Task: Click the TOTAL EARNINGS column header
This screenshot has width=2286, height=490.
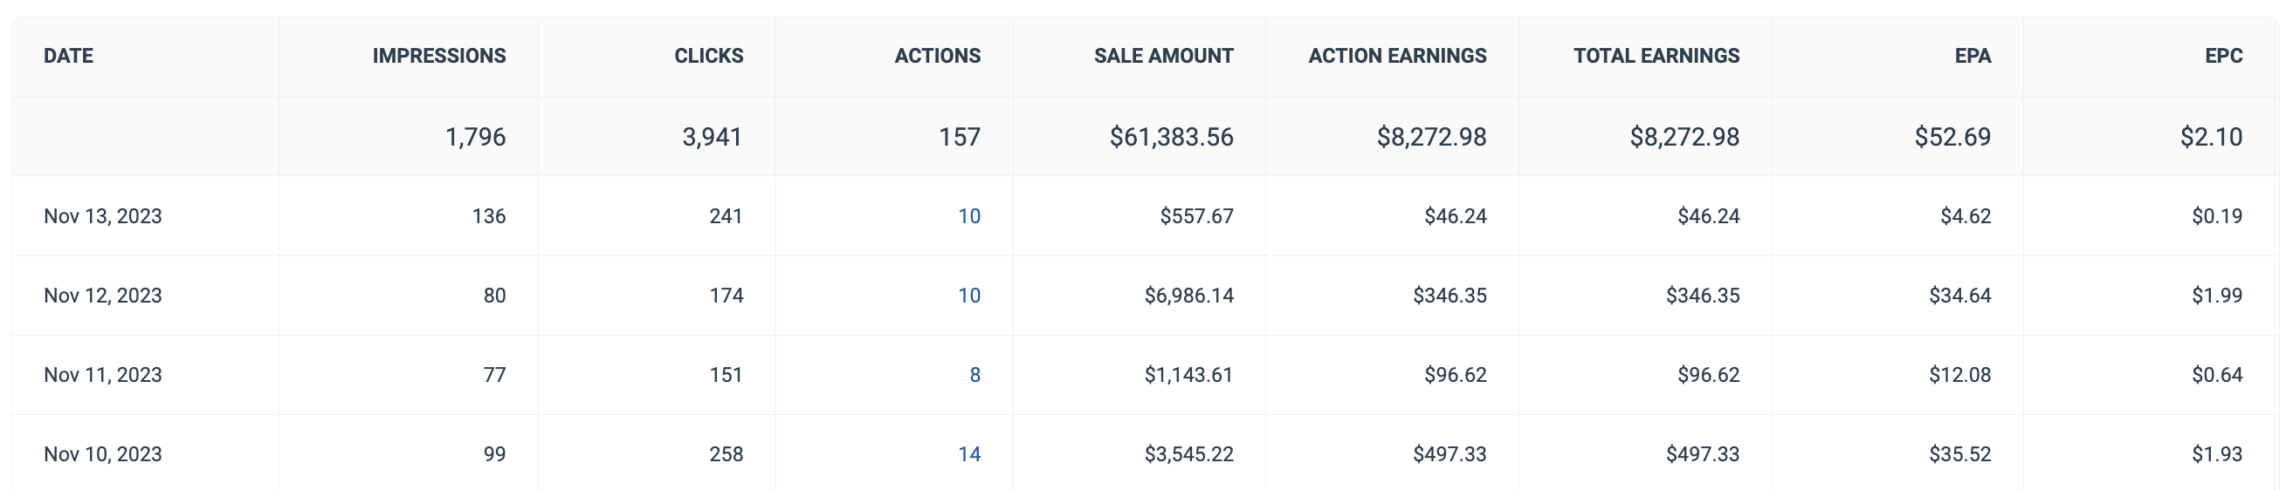Action: [x=1656, y=56]
